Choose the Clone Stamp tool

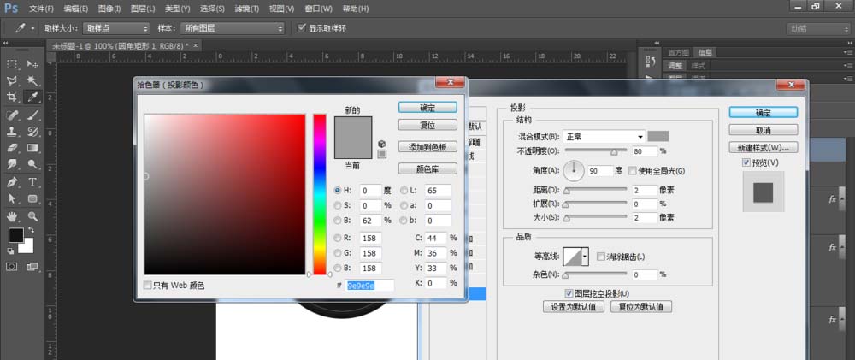click(x=14, y=131)
